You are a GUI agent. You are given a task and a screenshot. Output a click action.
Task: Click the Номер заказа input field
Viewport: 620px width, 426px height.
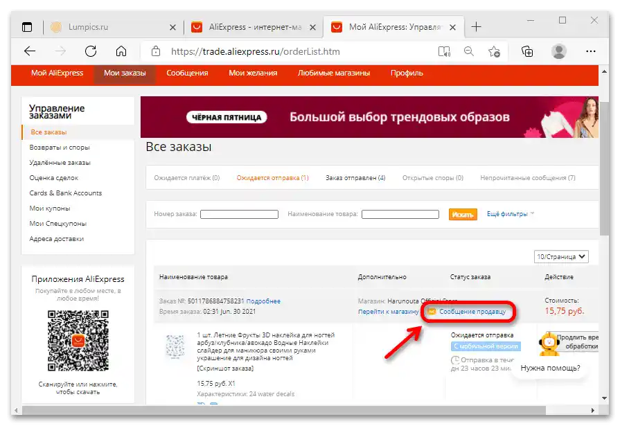point(239,214)
